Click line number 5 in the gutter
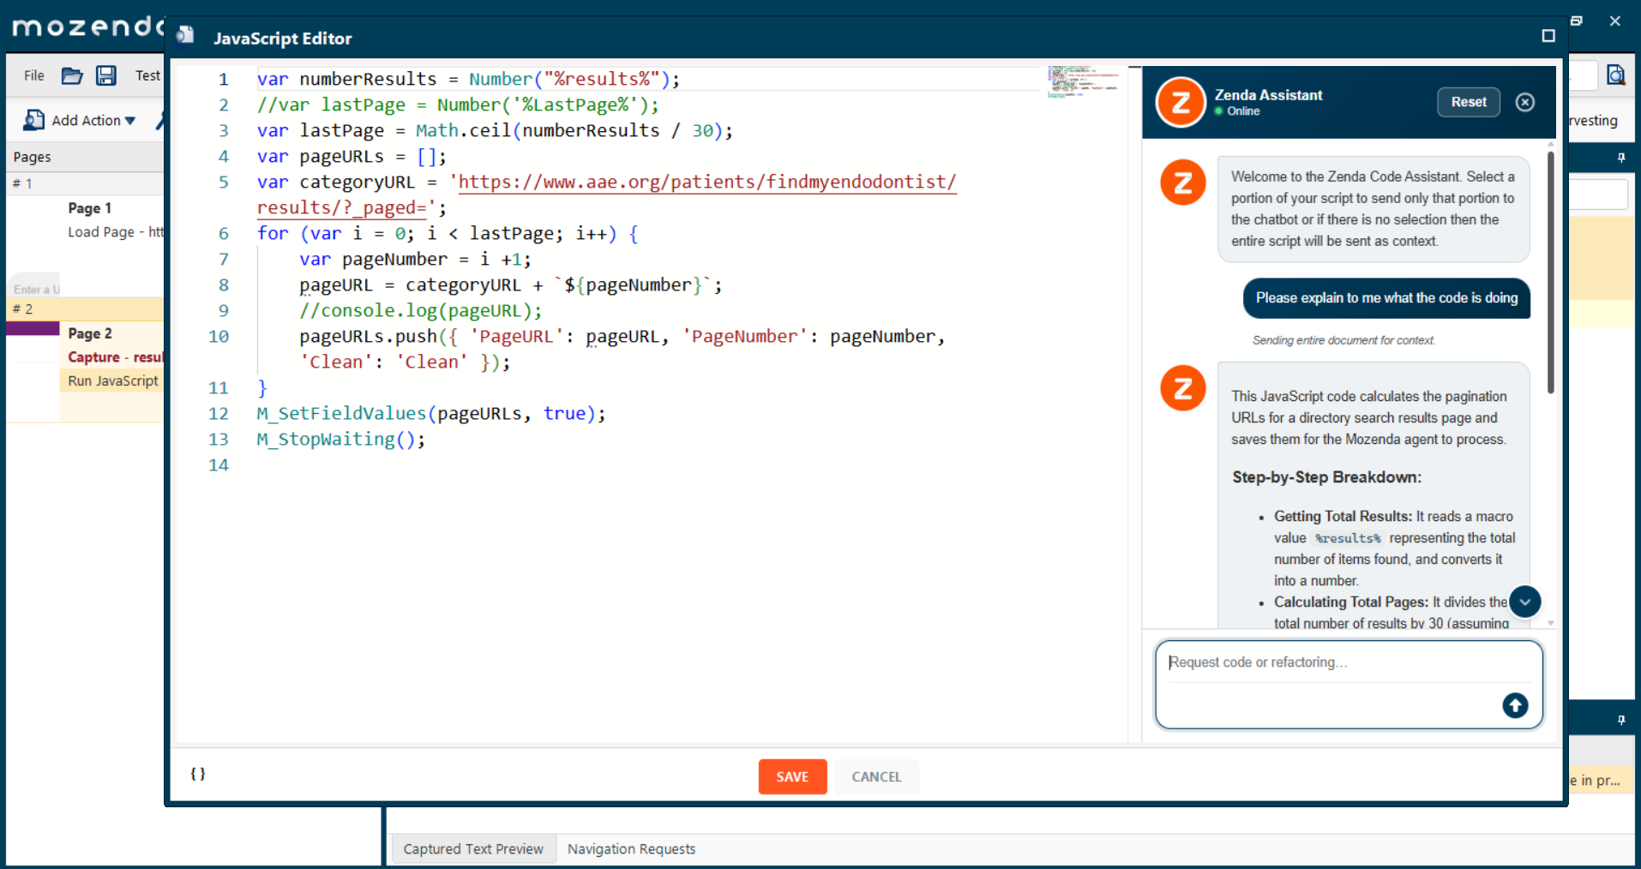 (223, 183)
